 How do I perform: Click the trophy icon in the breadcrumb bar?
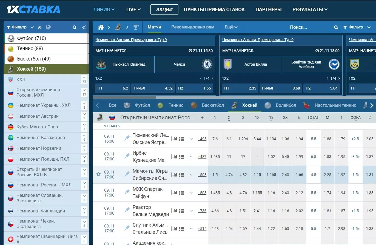(136, 27)
